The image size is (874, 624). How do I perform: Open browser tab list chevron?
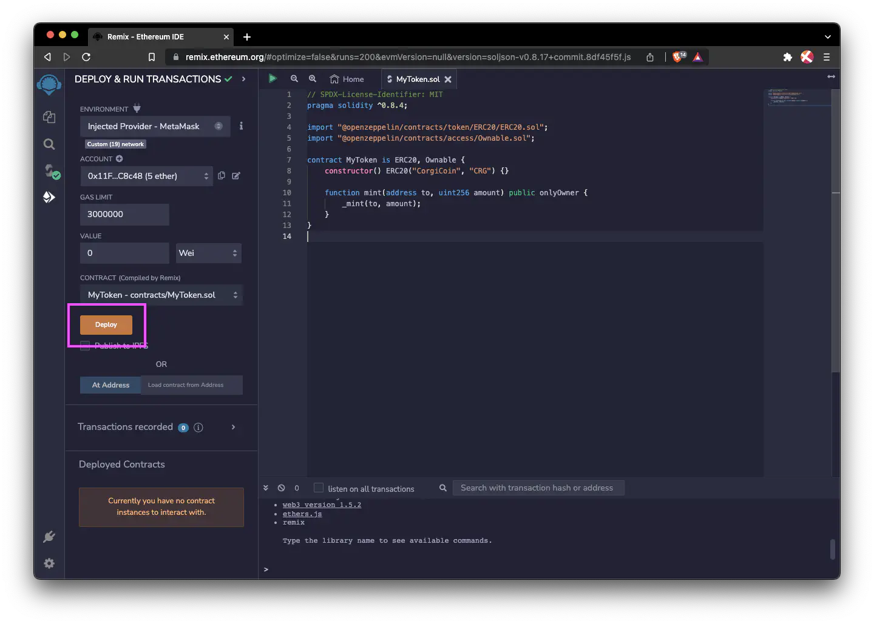click(x=827, y=37)
